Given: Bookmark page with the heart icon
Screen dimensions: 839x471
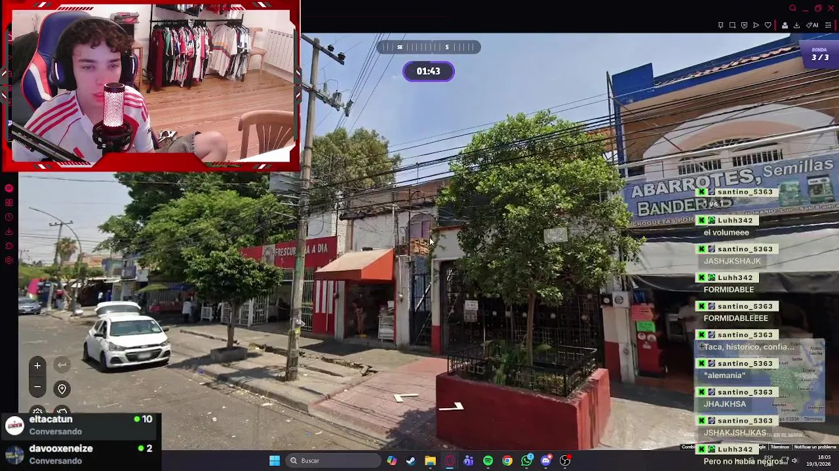Looking at the screenshot, I should 768,26.
